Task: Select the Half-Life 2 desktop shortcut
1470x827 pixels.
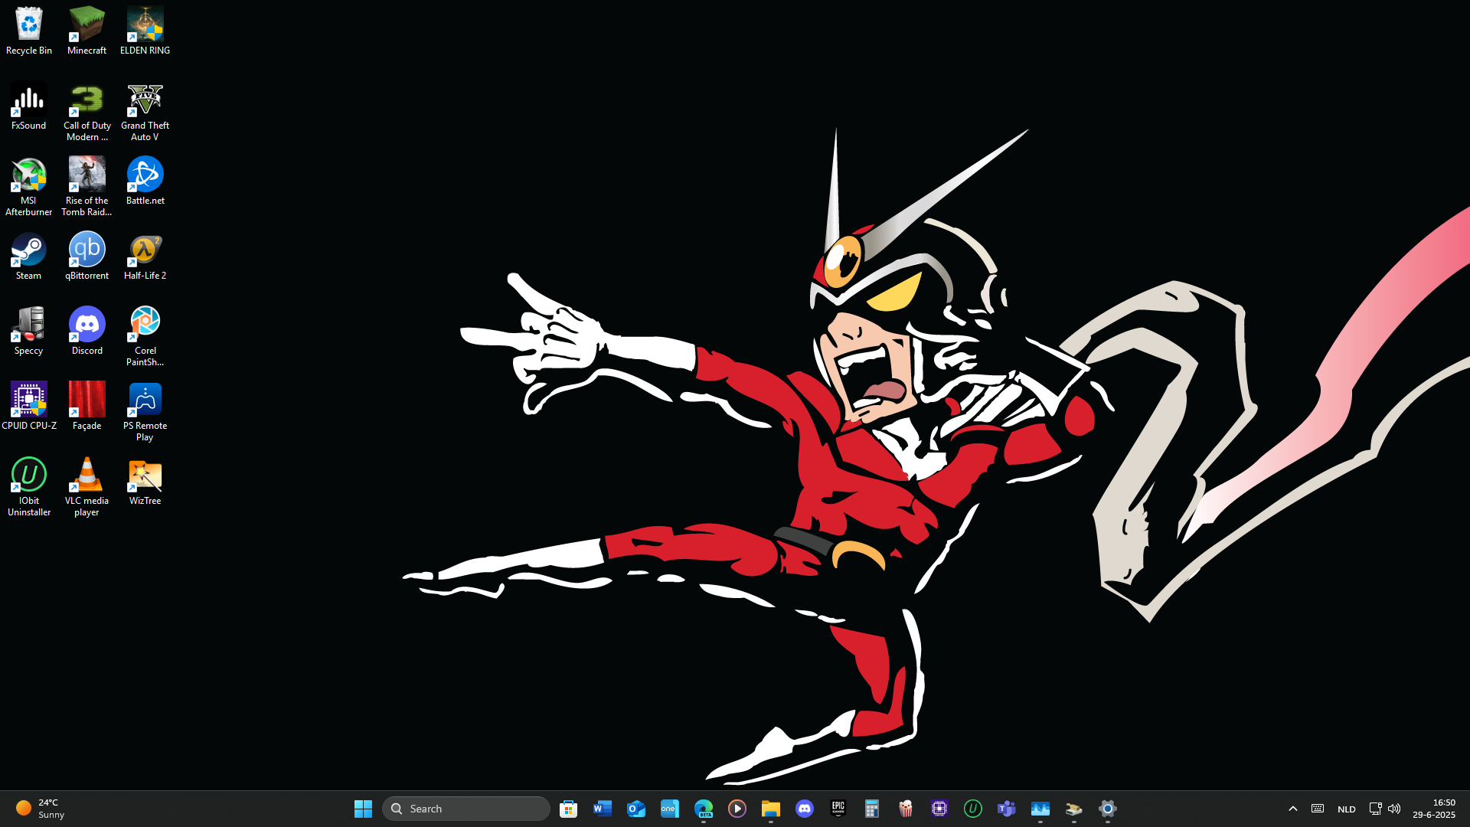Action: (145, 257)
